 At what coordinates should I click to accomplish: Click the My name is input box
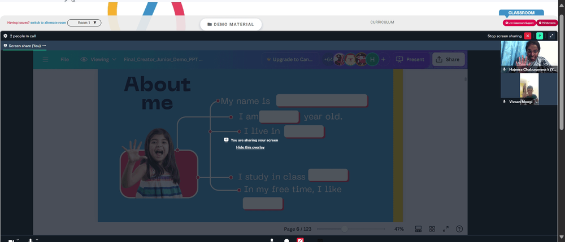[322, 100]
